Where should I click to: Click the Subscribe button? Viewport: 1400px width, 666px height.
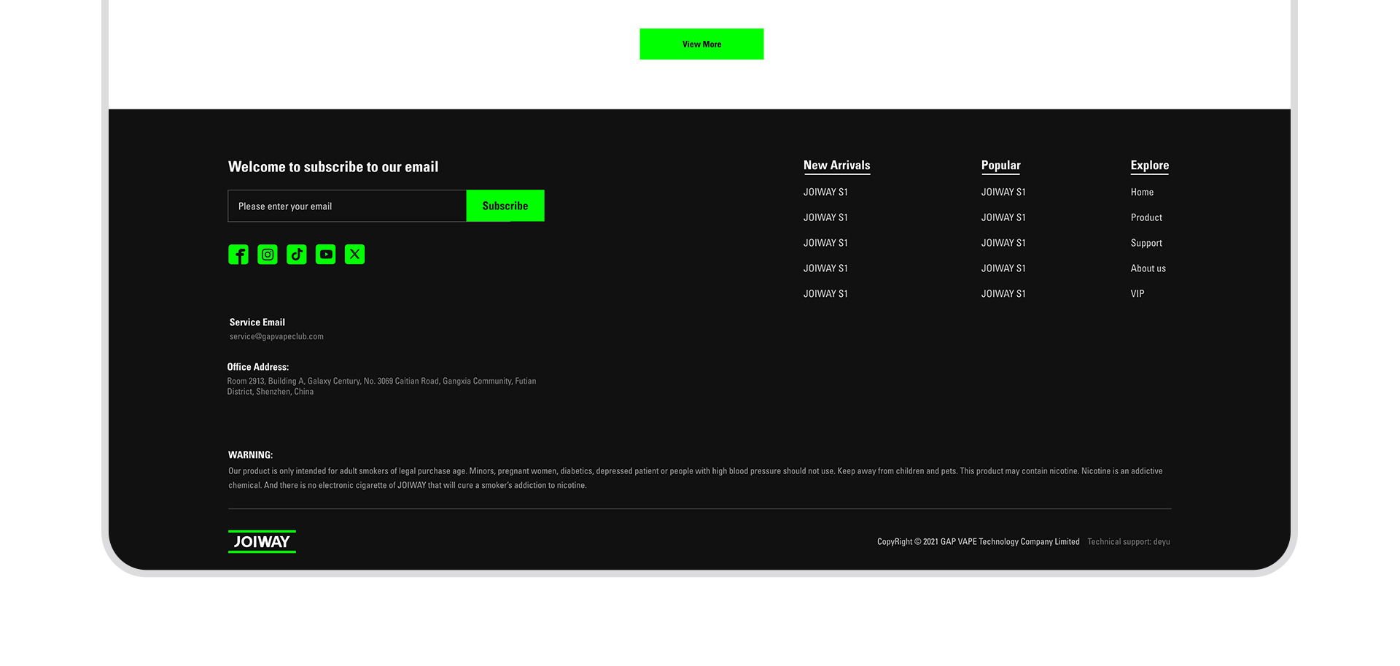point(505,206)
